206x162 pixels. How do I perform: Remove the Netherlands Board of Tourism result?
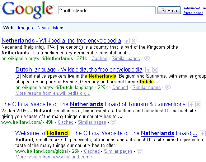point(198,104)
